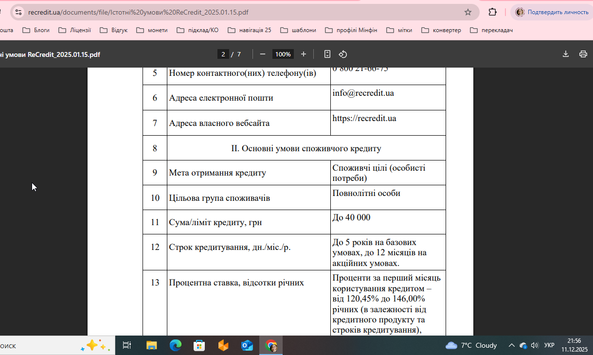
Task: Print the PDF document
Action: 583,54
